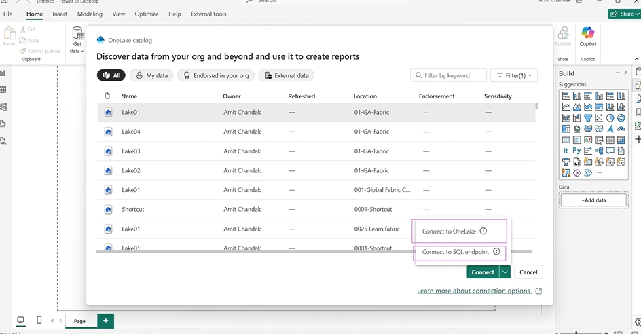The width and height of the screenshot is (641, 334).
Task: Select the My data filter pill
Action: [151, 75]
